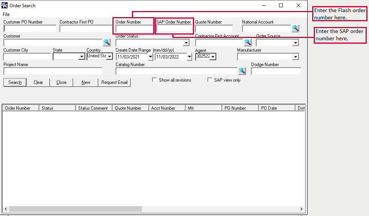Click the Contractor First Account magnifier icon
Image resolution: width=369 pixels, height=216 pixels.
pos(248,43)
